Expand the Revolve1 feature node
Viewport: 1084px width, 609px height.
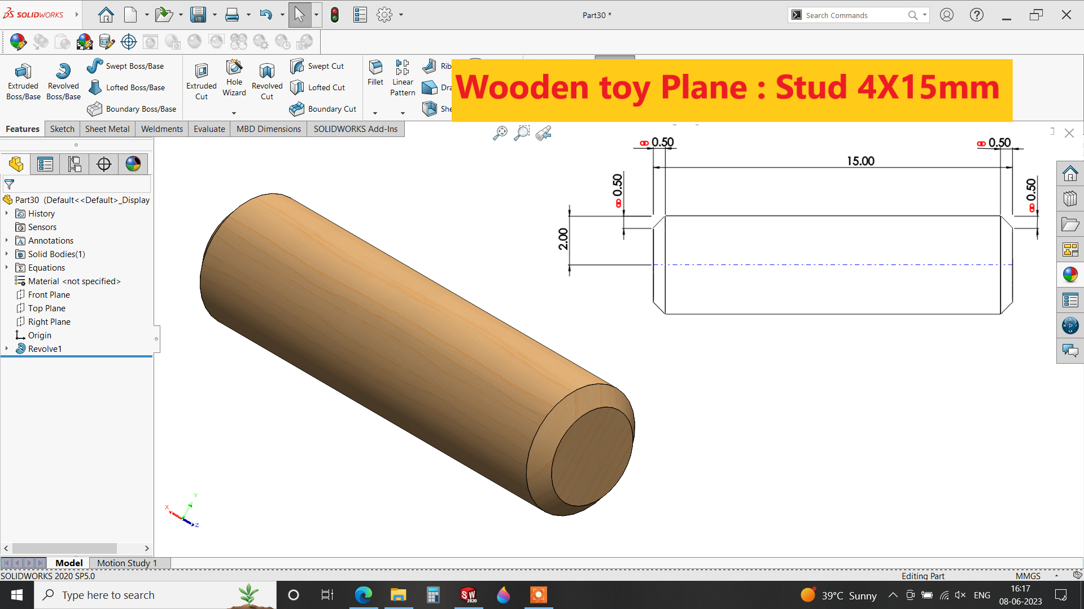[x=7, y=348]
